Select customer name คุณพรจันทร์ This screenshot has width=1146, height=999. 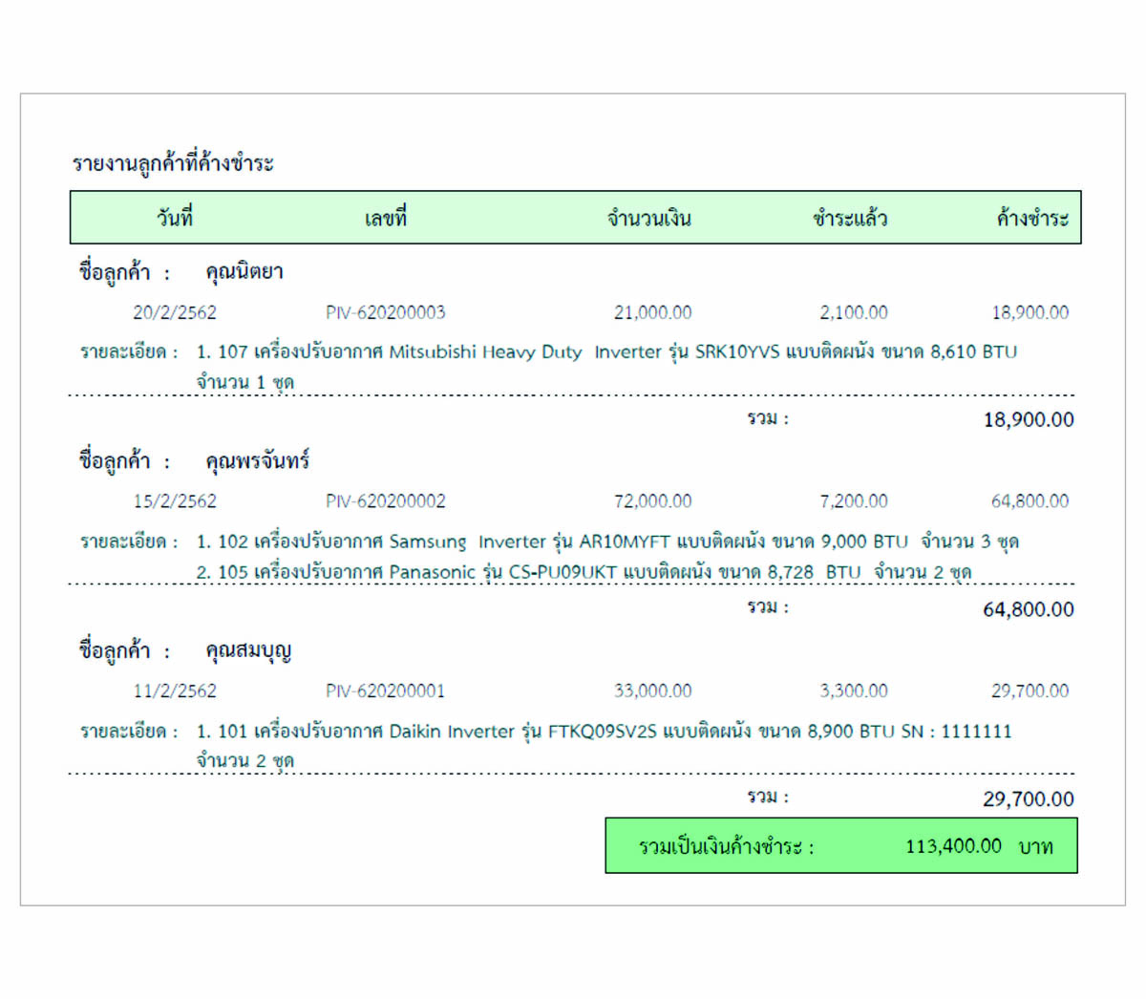click(257, 461)
